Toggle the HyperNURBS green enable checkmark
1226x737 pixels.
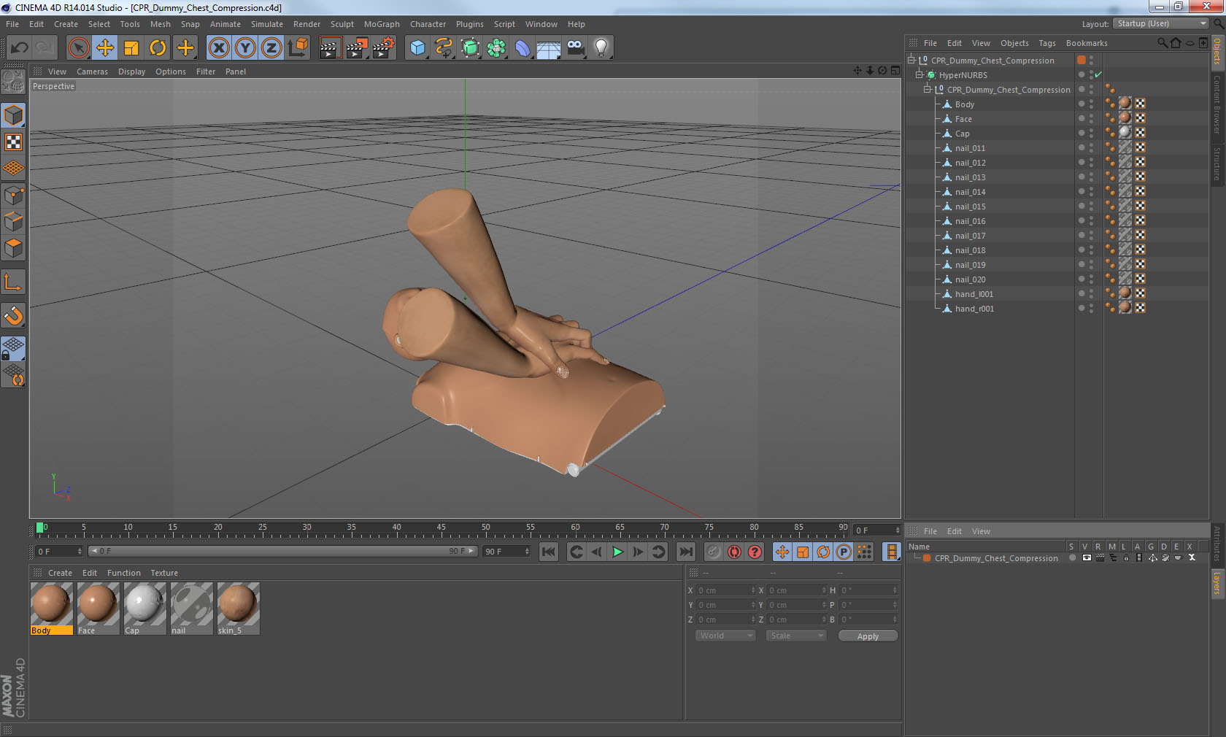click(x=1098, y=74)
